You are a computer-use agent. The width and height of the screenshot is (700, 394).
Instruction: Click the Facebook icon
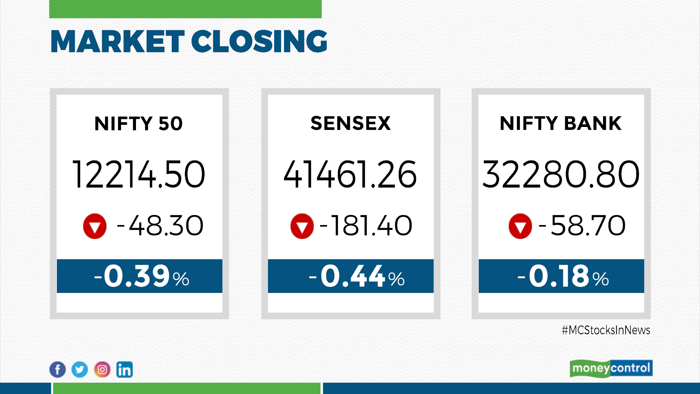coord(58,370)
